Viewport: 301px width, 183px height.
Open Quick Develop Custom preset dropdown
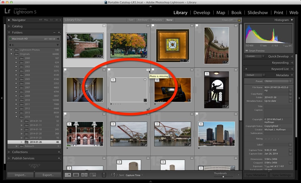tap(254, 56)
